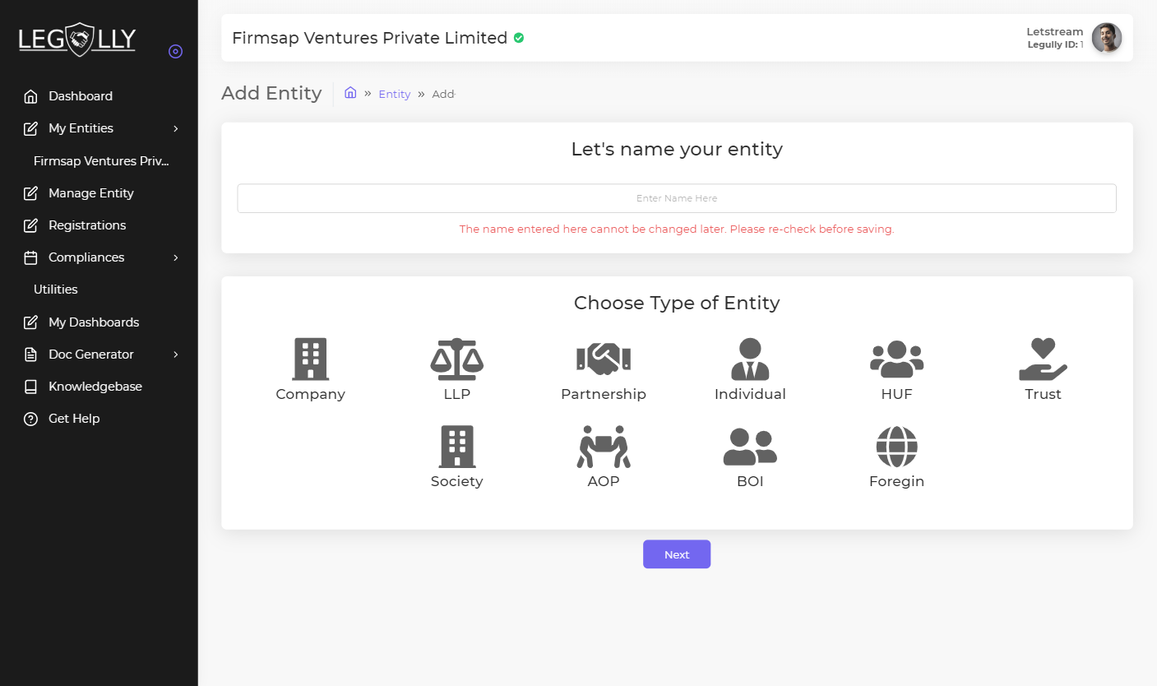Click the entity name input field
Image resolution: width=1157 pixels, height=686 pixels.
(677, 198)
